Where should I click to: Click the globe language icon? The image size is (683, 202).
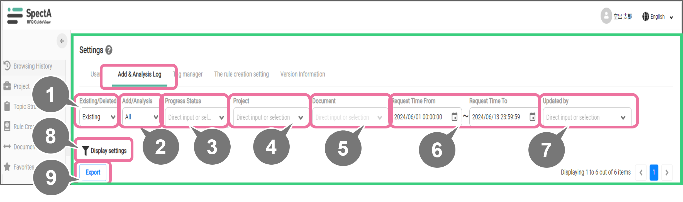pyautogui.click(x=645, y=17)
